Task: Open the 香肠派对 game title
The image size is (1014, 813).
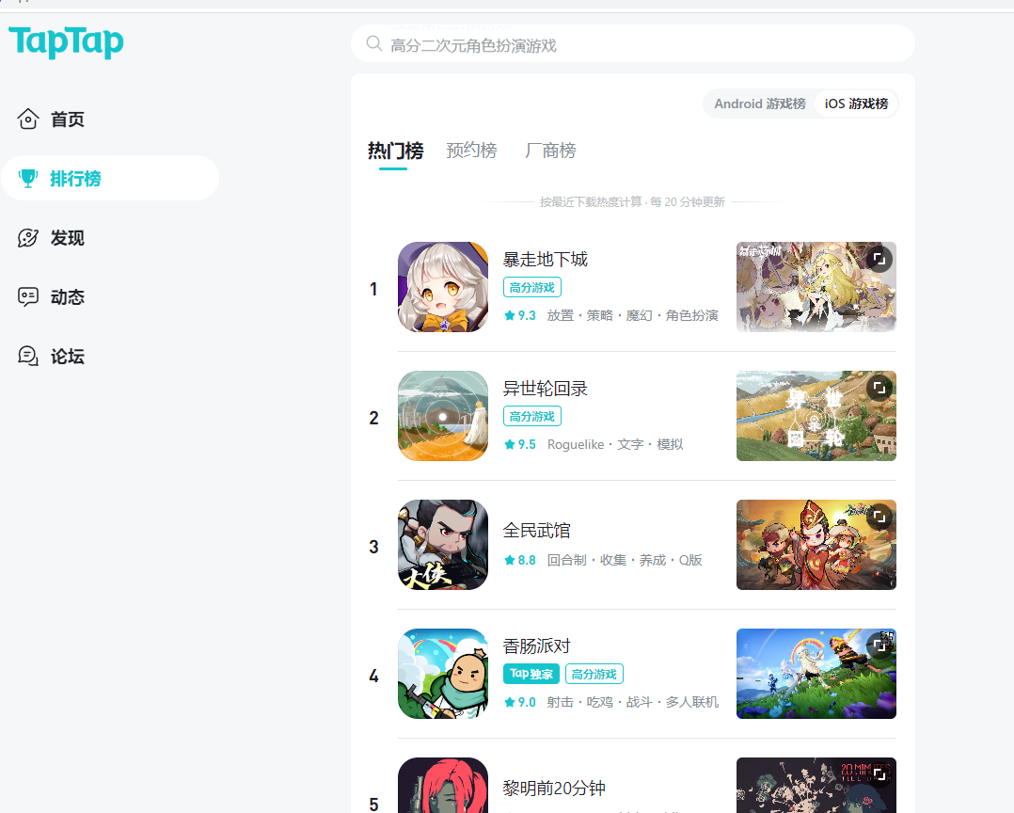Action: pyautogui.click(x=537, y=646)
